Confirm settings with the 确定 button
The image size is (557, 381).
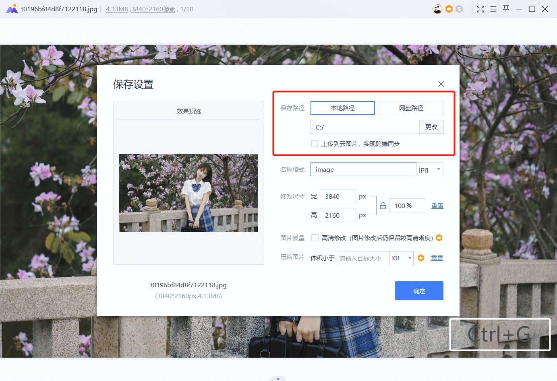coord(419,290)
